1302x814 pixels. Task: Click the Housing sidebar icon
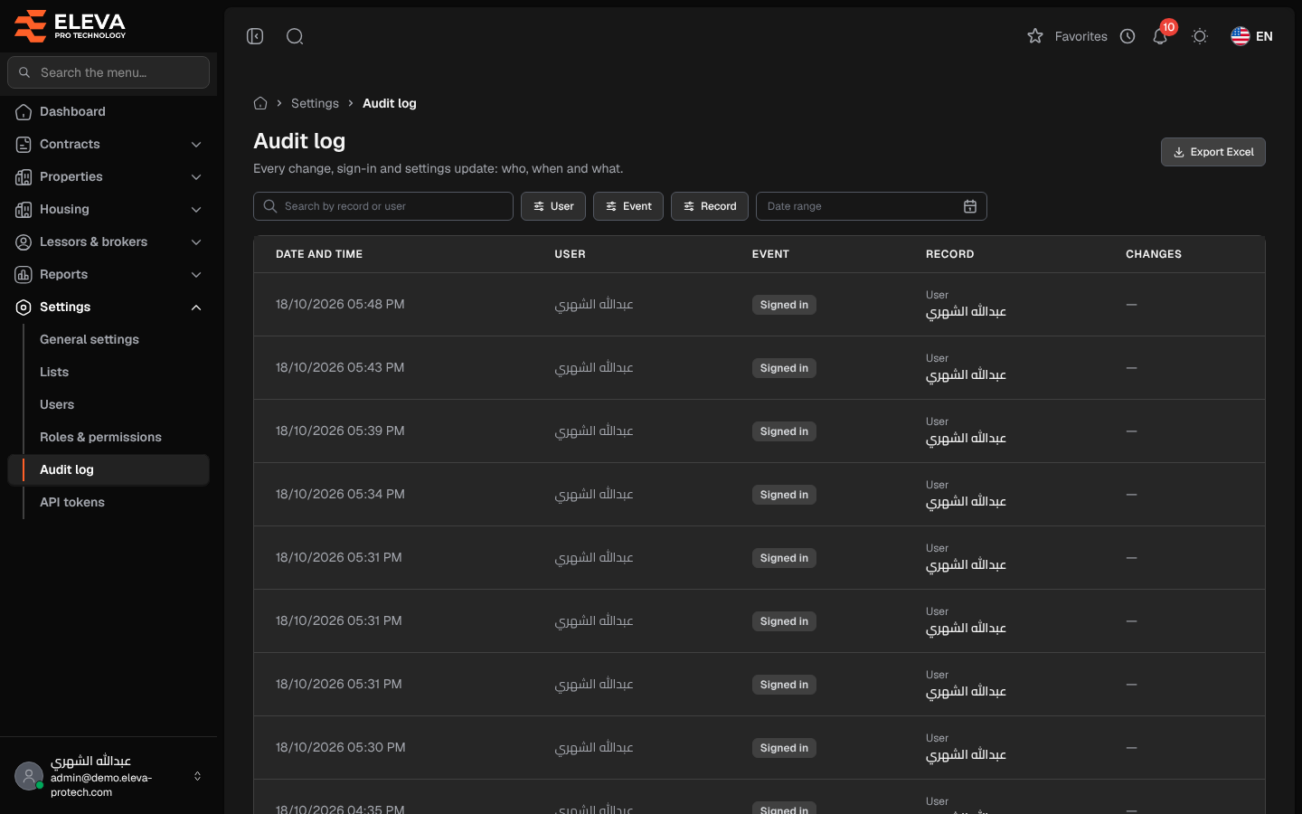(24, 209)
